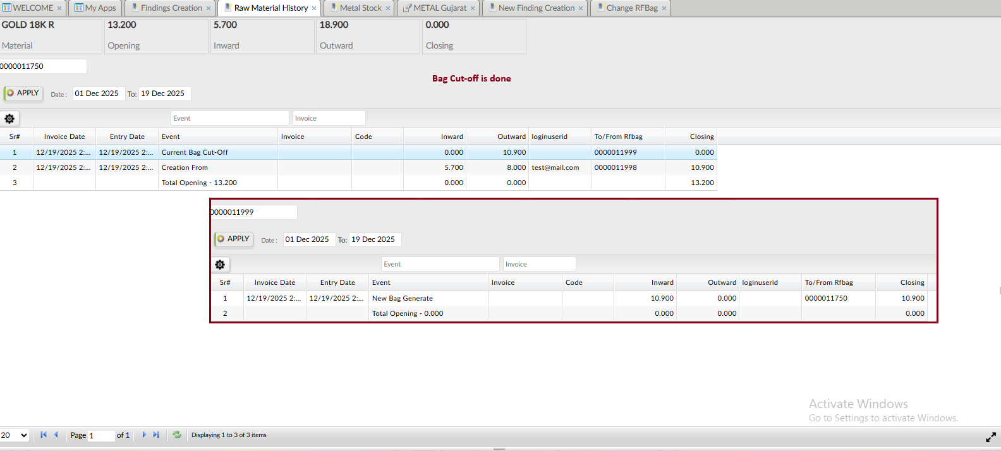Close the New Finding Creation tab
The width and height of the screenshot is (1001, 451).
(x=581, y=8)
